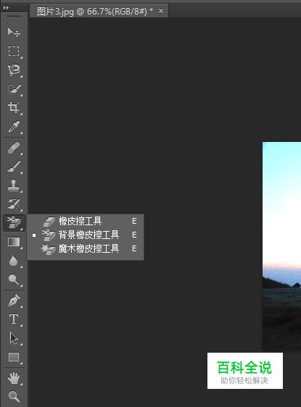Select the Horizontal Type tool

(14, 319)
